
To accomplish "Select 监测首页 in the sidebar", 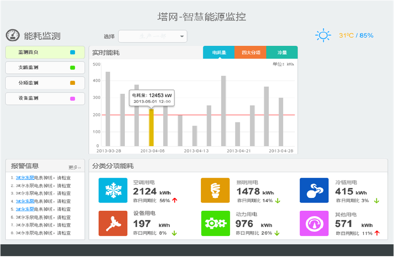I will point(45,52).
